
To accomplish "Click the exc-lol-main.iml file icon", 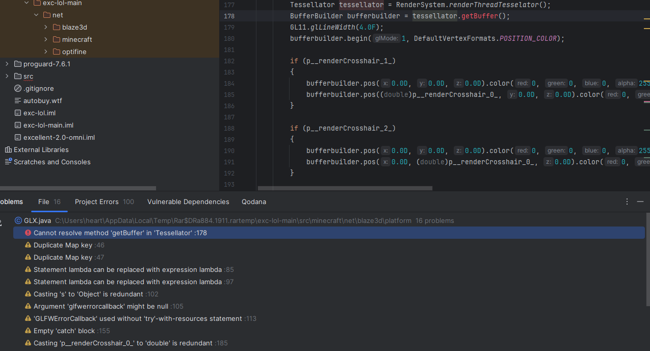I will click(x=18, y=125).
